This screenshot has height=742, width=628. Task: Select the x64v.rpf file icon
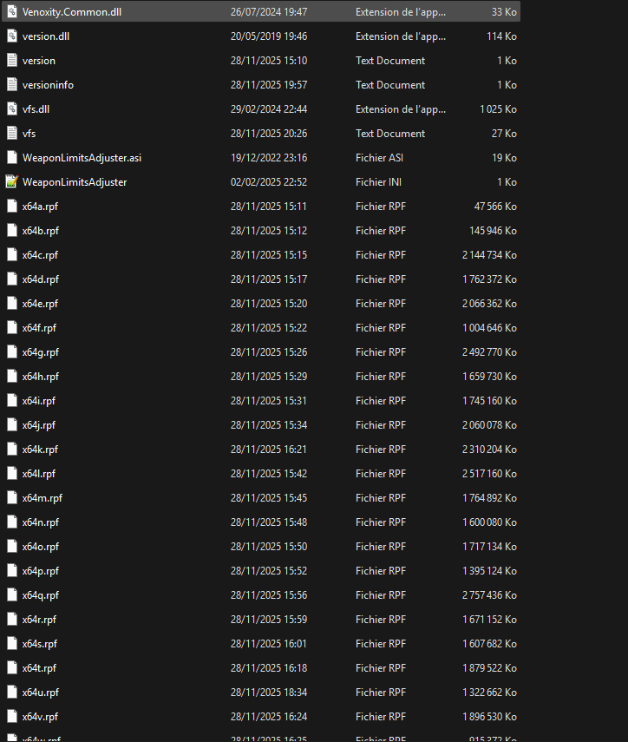coord(12,717)
